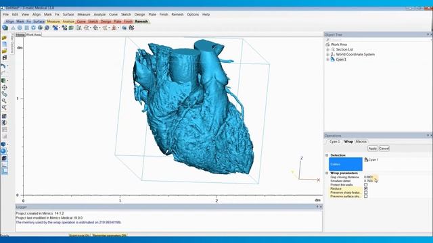Click the new blank page icon in left toolbar
This screenshot has height=243, width=433.
[5, 45]
